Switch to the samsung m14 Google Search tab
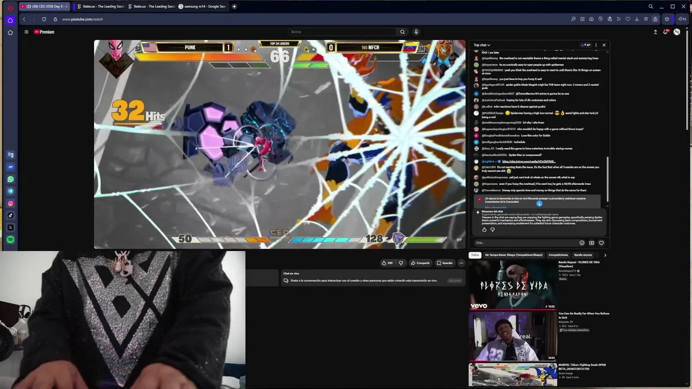Viewport: 692px width, 389px height. [202, 6]
